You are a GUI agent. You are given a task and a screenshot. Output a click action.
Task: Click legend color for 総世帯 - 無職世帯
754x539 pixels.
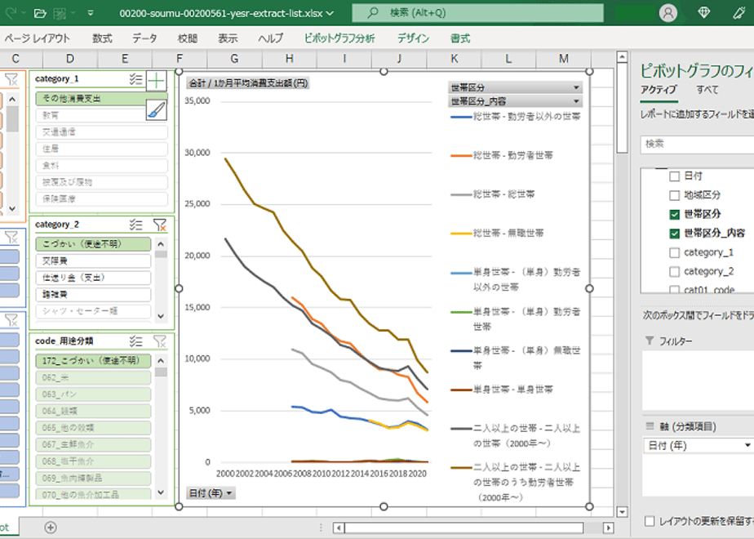pyautogui.click(x=461, y=234)
